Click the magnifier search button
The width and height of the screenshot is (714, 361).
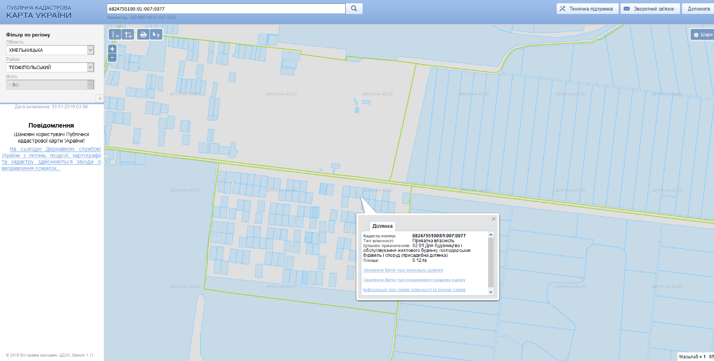tap(354, 9)
